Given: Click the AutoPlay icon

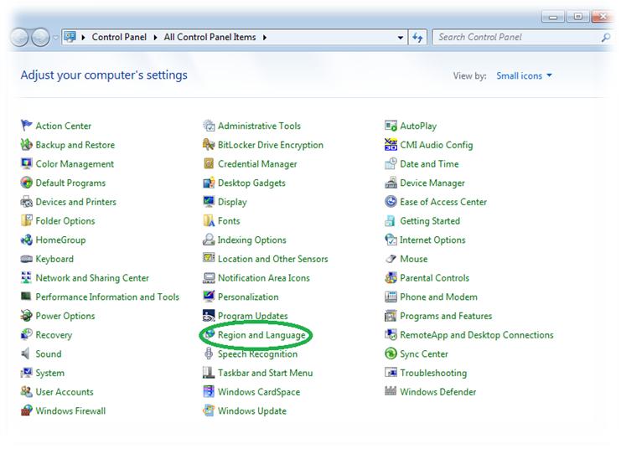Looking at the screenshot, I should [x=391, y=126].
